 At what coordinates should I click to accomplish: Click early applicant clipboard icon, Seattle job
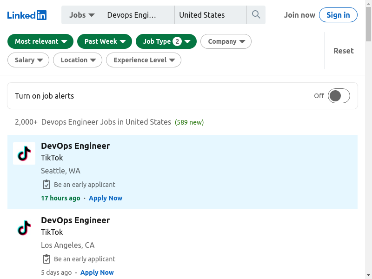coord(46,185)
